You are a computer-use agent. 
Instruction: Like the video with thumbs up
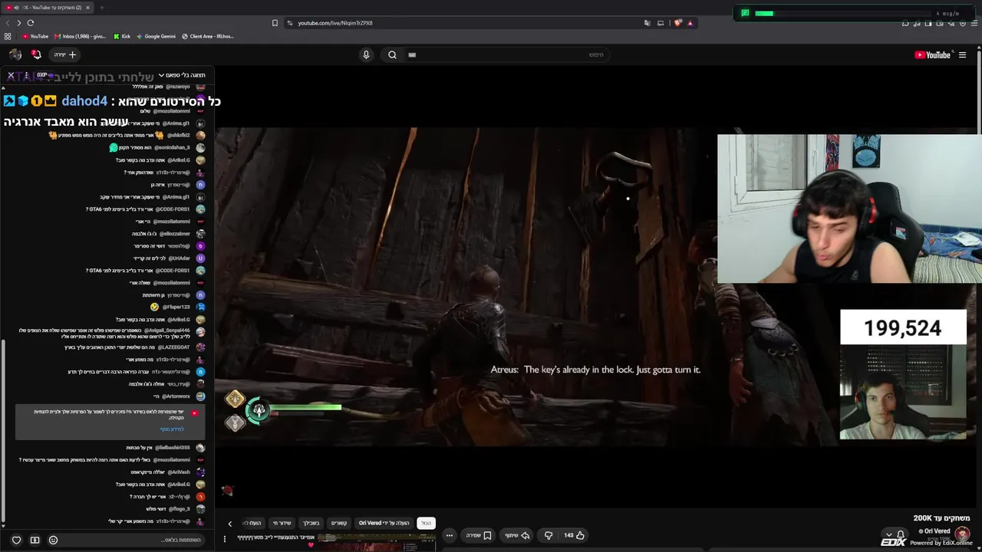[574, 535]
